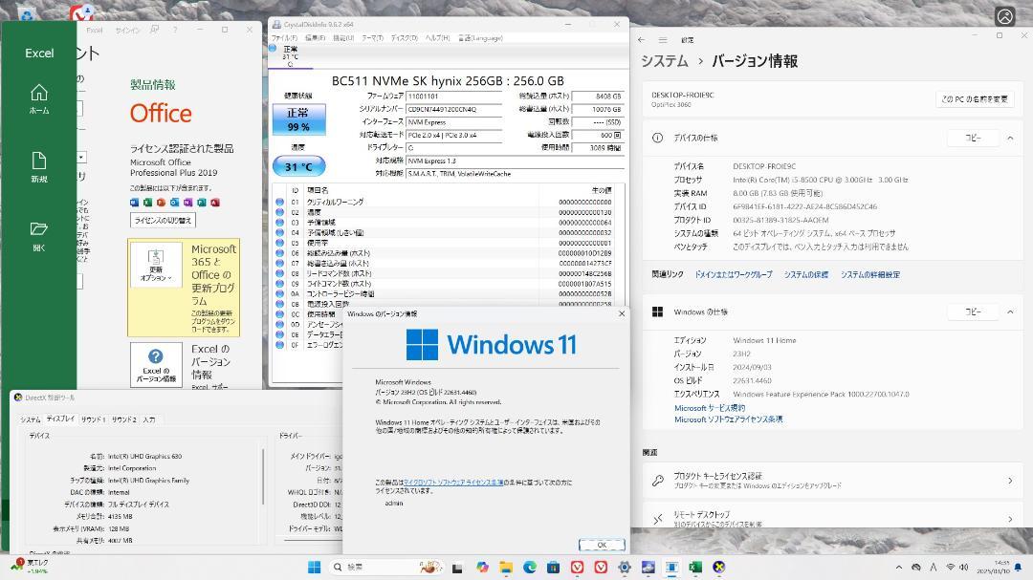Switch Office license button (ライセンスの切り替え)
The height and width of the screenshot is (580, 1033).
coord(163,221)
